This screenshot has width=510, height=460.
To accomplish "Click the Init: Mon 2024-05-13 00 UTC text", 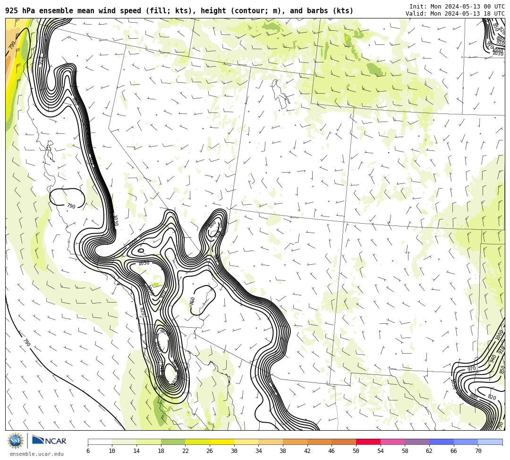I will tap(457, 7).
